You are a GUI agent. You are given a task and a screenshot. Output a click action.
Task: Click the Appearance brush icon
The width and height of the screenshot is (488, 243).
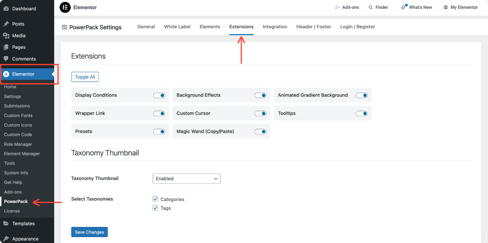(6, 239)
